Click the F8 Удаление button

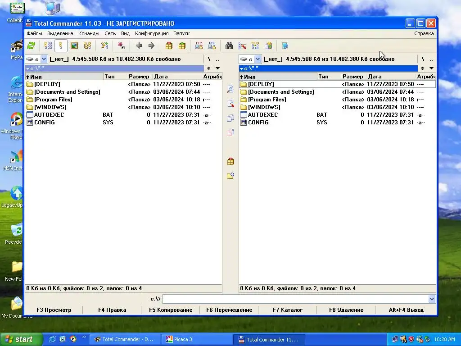pos(346,310)
